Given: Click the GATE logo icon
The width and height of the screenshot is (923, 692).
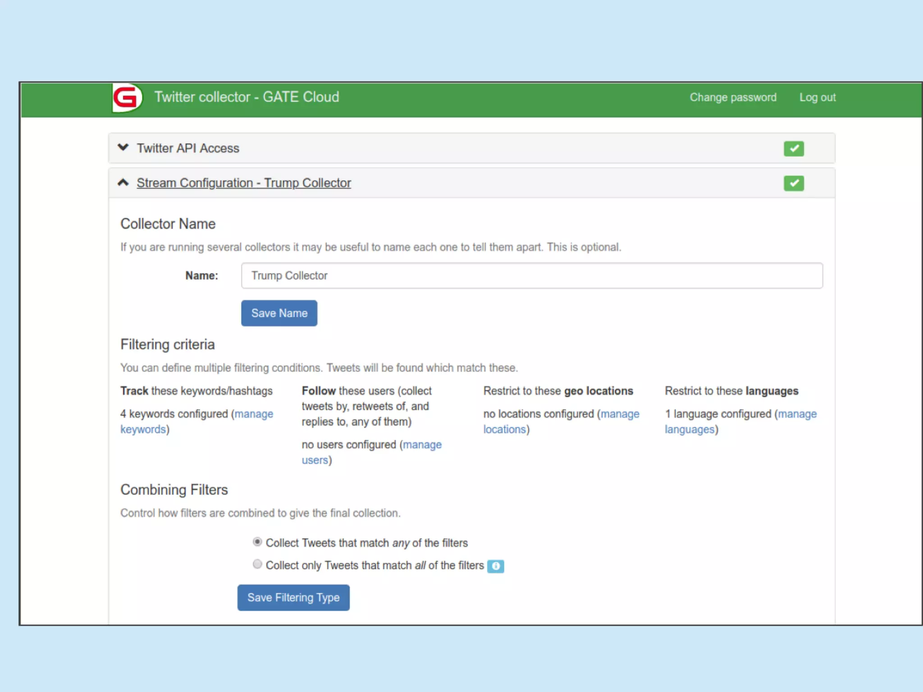Looking at the screenshot, I should (x=127, y=97).
